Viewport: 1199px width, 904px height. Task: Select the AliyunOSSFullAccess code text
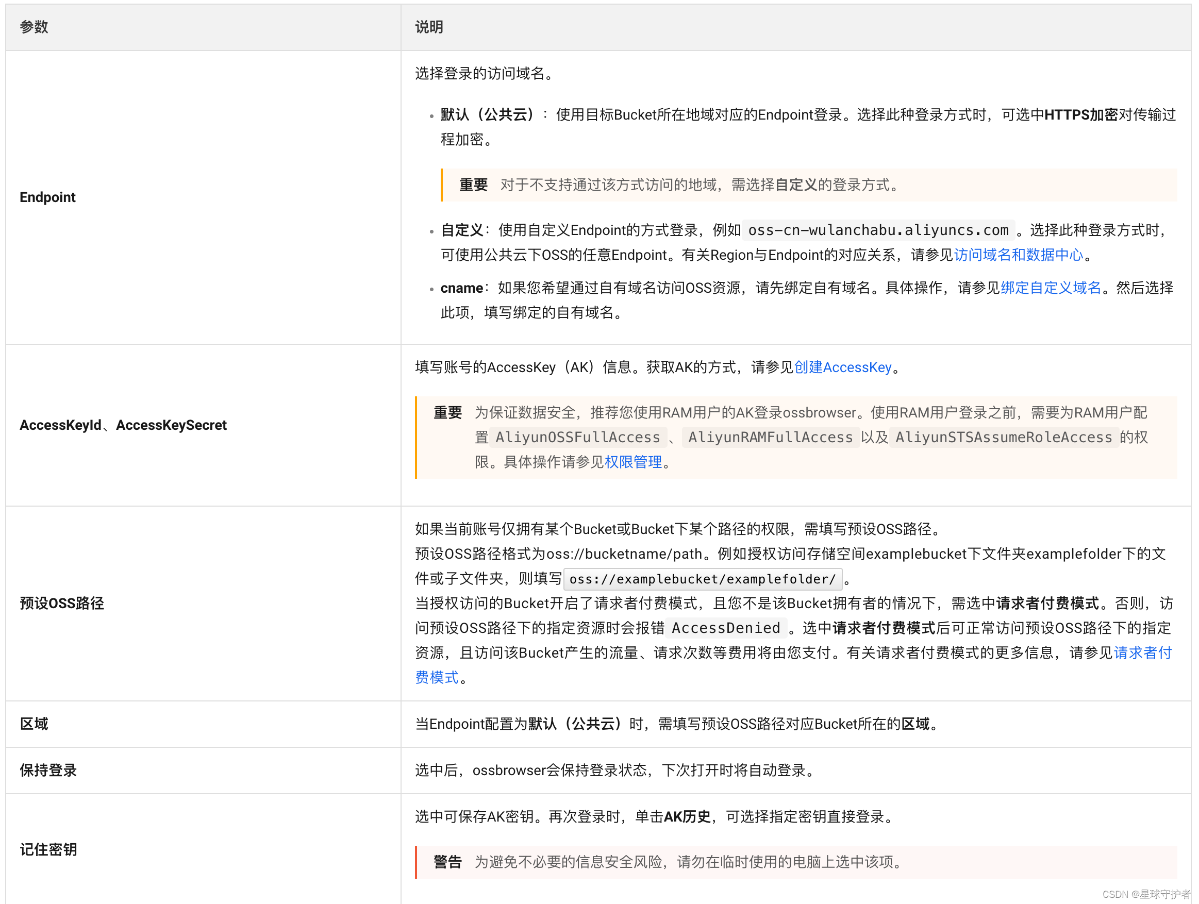[578, 438]
